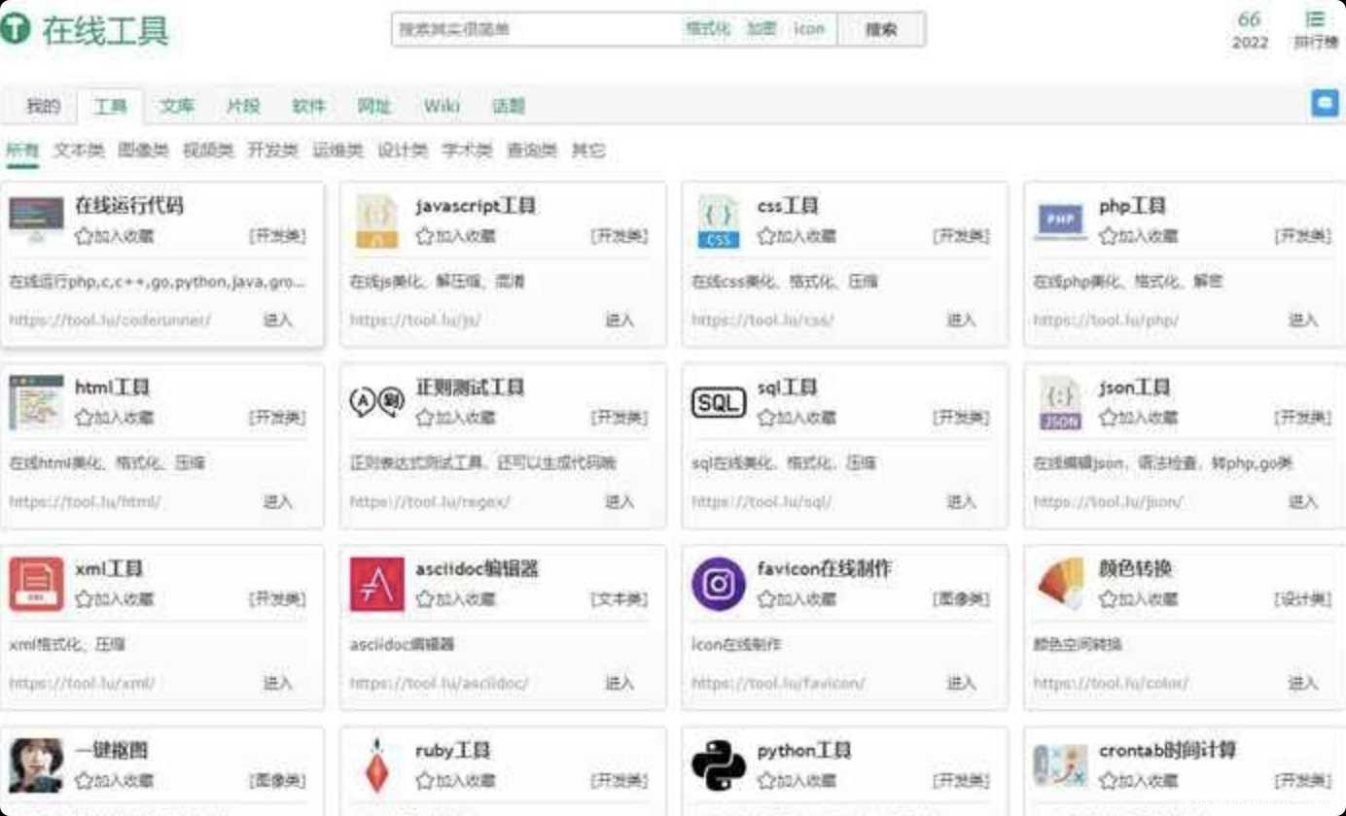Click the 66 2022 counter badge
1346x816 pixels.
point(1250,29)
